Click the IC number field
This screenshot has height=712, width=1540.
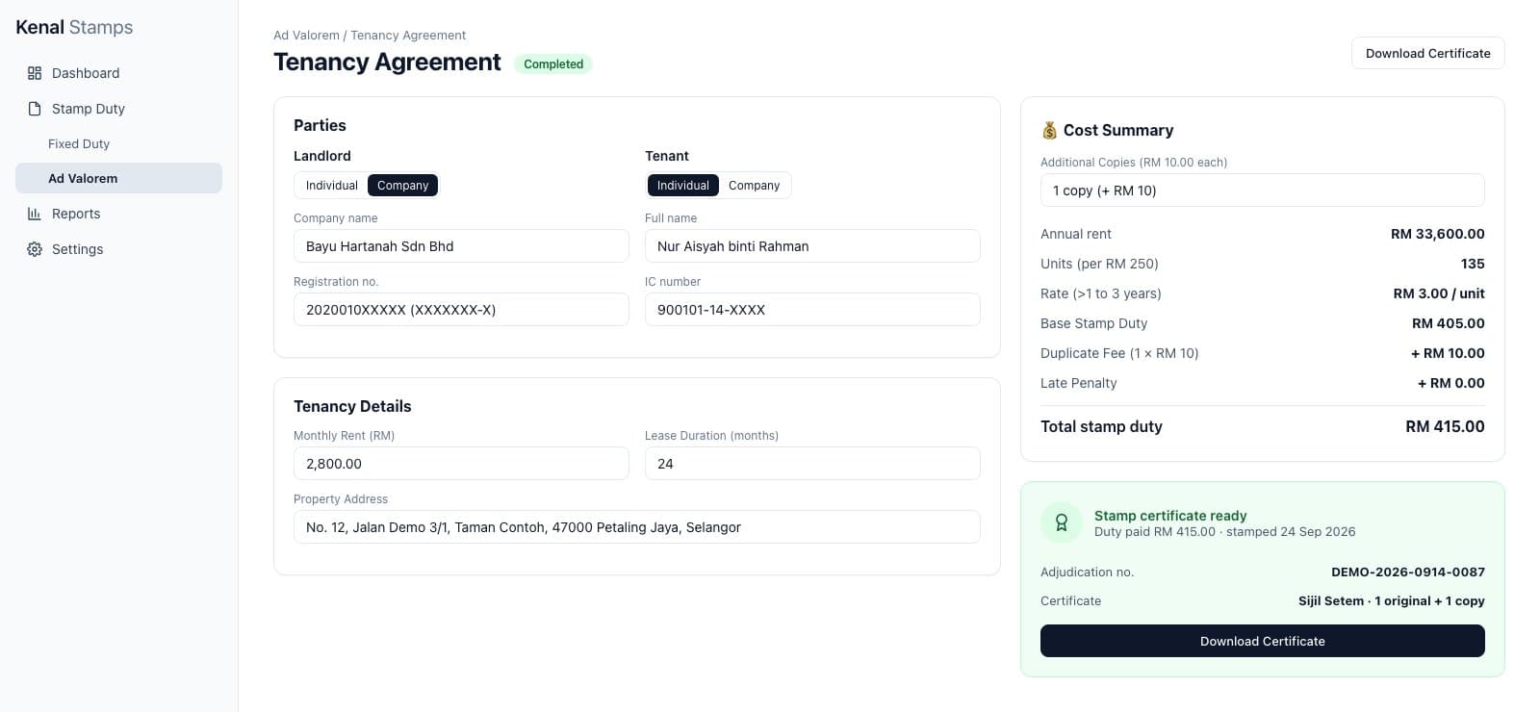tap(812, 310)
